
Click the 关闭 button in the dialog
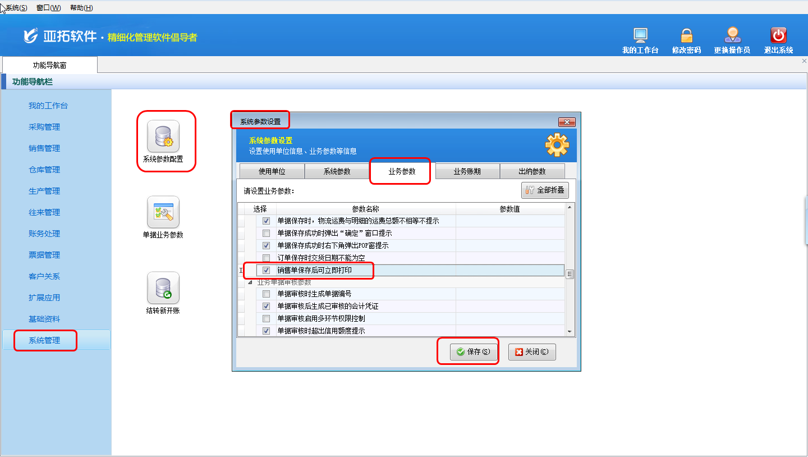pyautogui.click(x=532, y=352)
